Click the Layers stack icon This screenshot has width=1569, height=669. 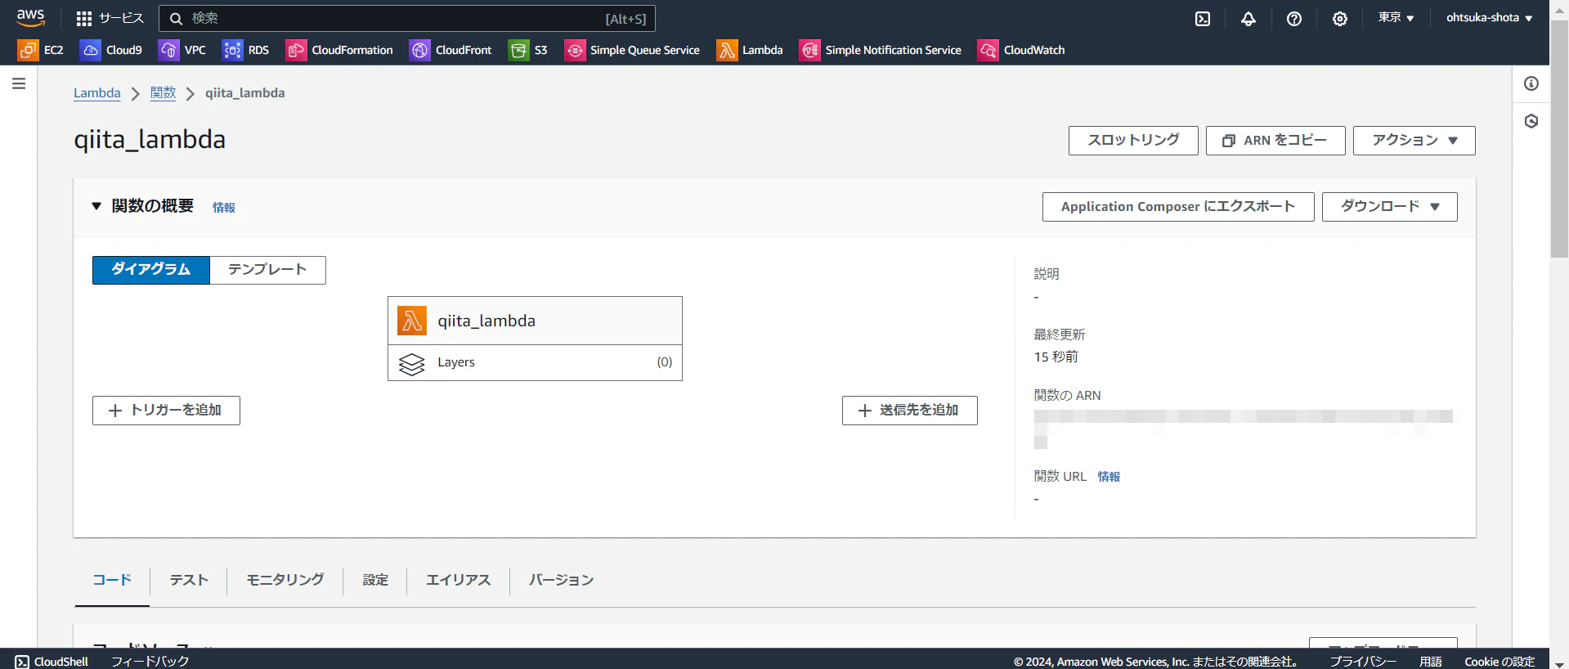click(x=412, y=363)
